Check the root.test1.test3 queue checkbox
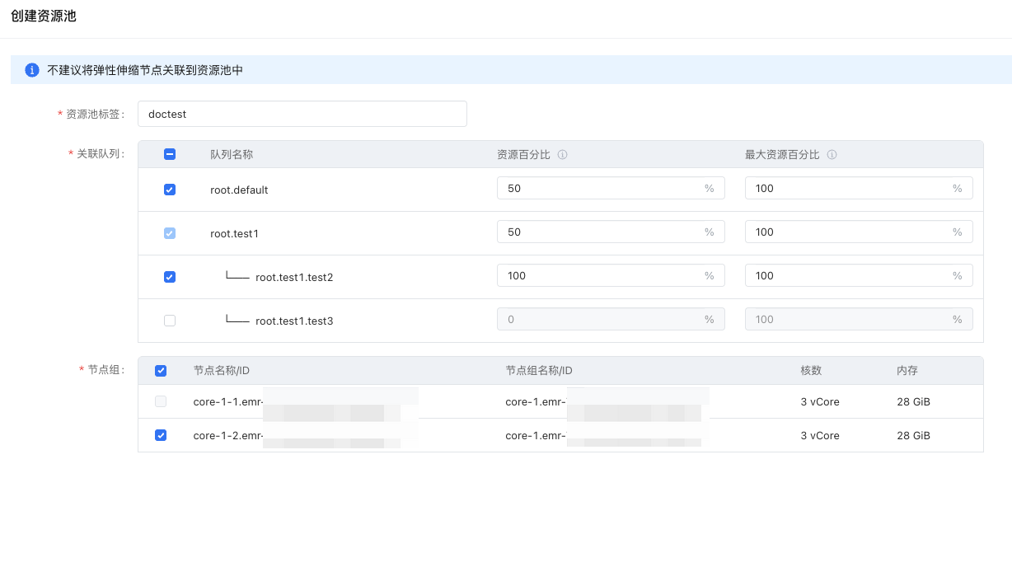Image resolution: width=1012 pixels, height=567 pixels. 170,321
